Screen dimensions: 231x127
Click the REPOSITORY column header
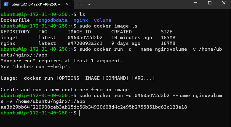[15, 32]
